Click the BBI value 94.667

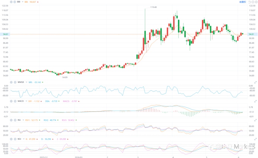tap(33, 2)
